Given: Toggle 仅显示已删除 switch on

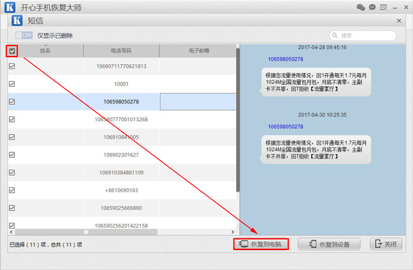Looking at the screenshot, I should (24, 35).
